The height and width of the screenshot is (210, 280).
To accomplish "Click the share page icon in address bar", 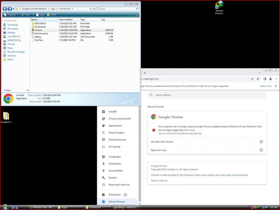I will (252, 79).
